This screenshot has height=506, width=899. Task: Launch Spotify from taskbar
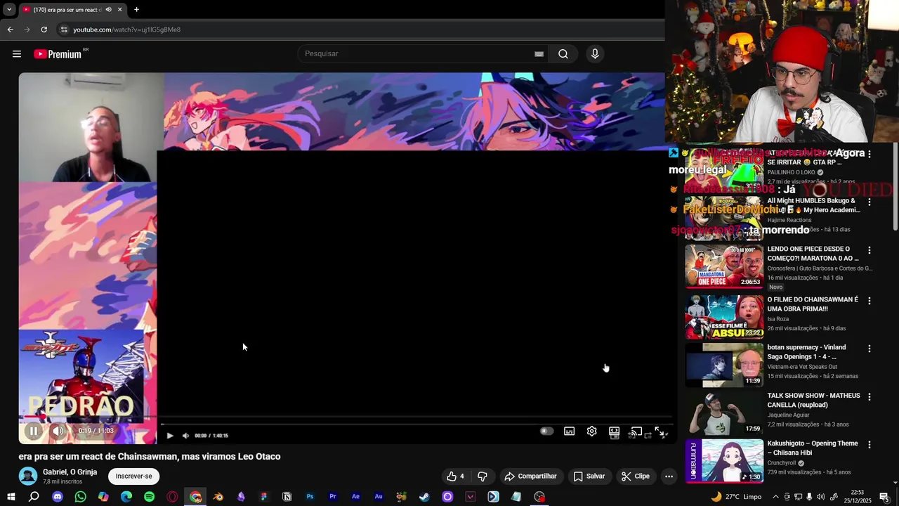click(149, 497)
